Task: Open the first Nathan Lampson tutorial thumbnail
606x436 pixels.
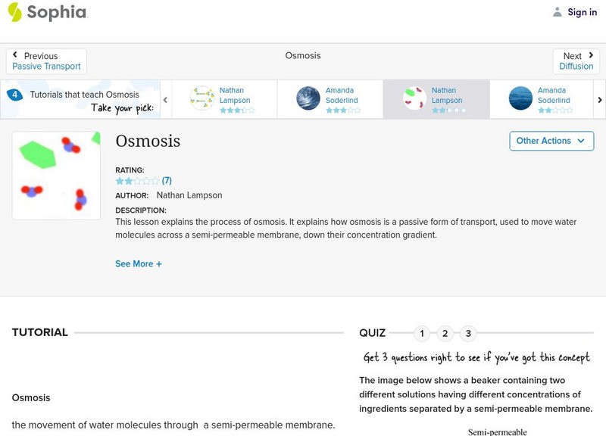Action: click(202, 98)
